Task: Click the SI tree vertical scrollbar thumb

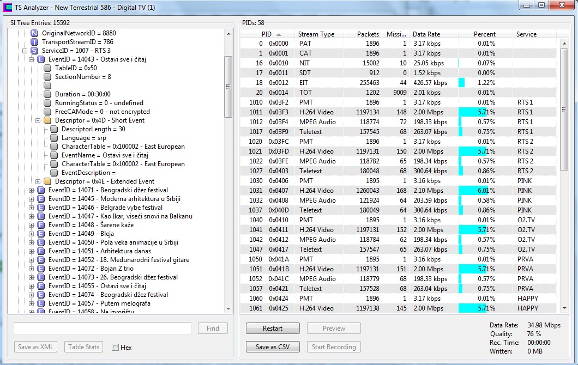Action: coord(228,87)
